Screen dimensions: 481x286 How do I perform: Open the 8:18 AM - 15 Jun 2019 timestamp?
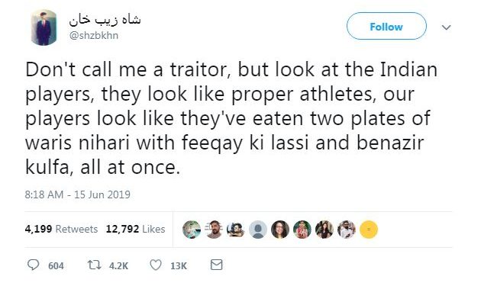[78, 194]
